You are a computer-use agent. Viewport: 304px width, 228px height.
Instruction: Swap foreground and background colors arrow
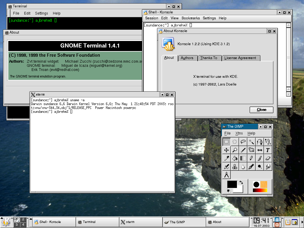point(241,183)
